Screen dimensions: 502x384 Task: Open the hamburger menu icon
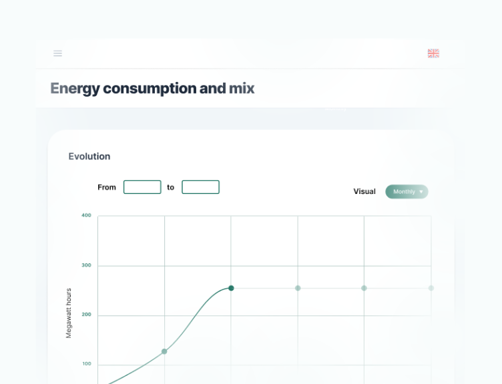coord(58,53)
